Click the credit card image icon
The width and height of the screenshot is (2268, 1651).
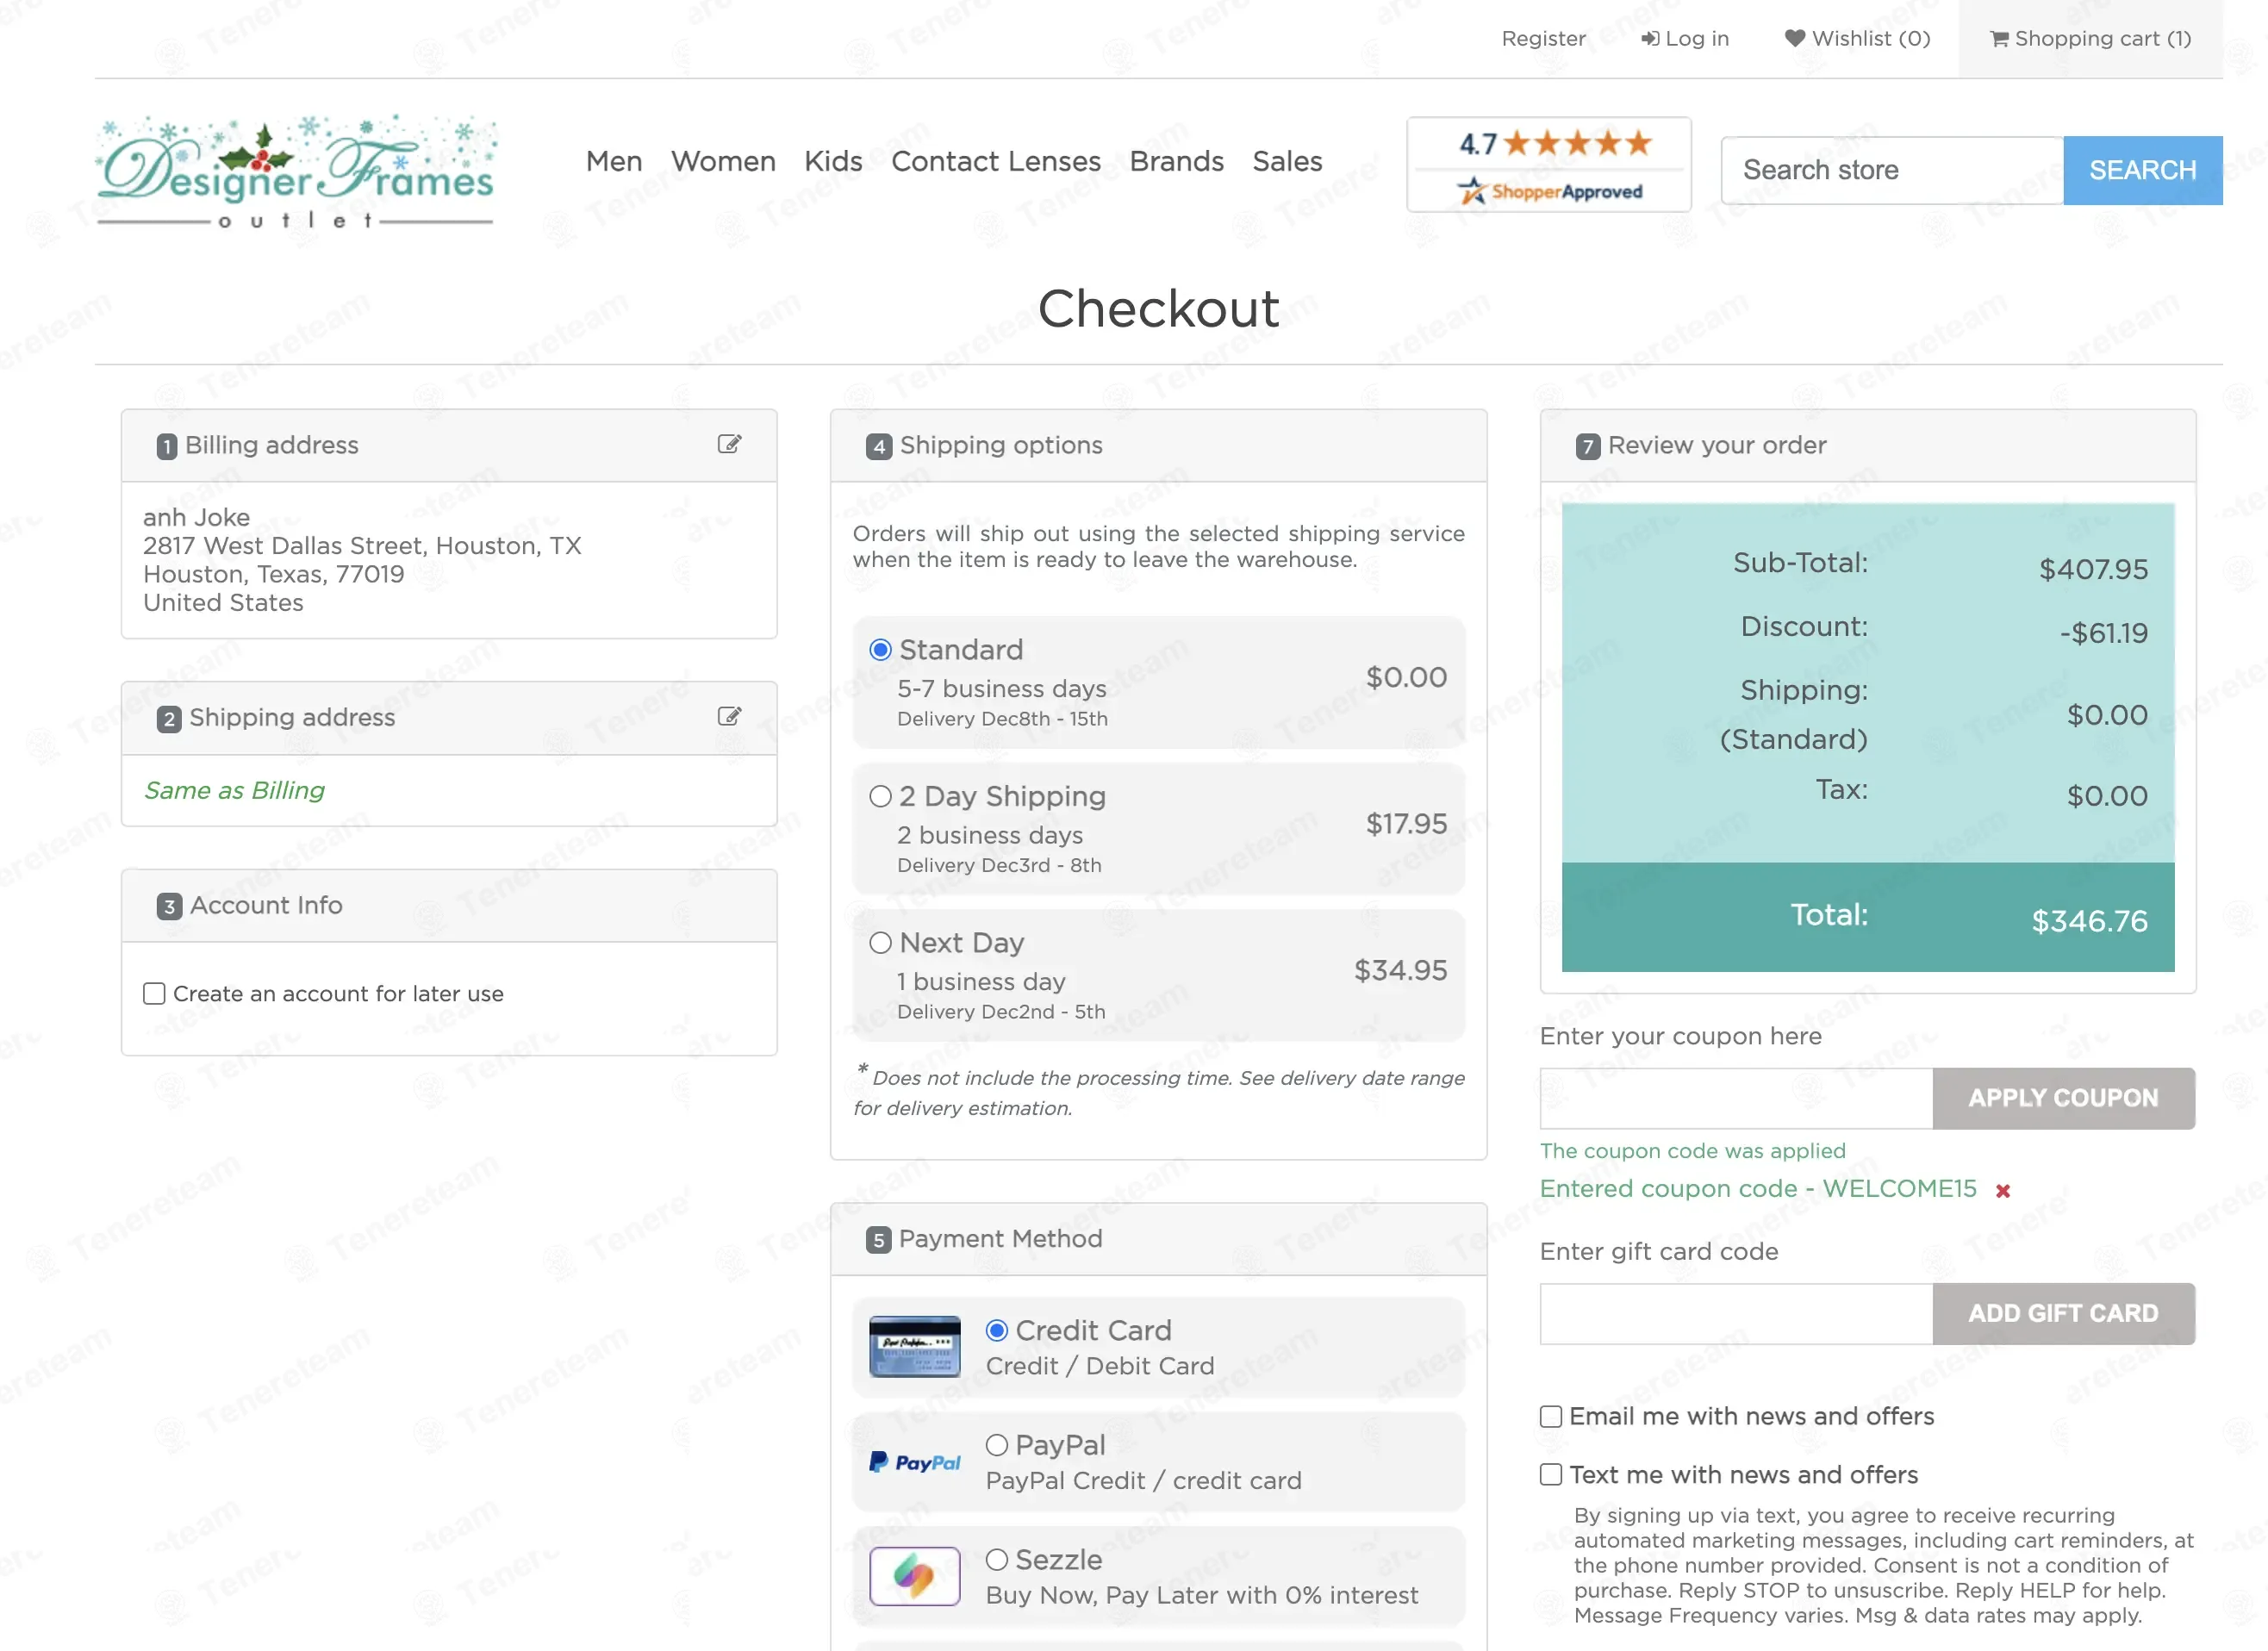click(x=914, y=1346)
